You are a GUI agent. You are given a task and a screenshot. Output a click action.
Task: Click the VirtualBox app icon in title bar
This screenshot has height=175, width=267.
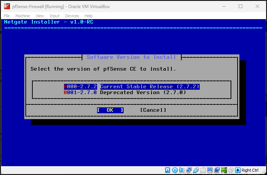pos(7,6)
